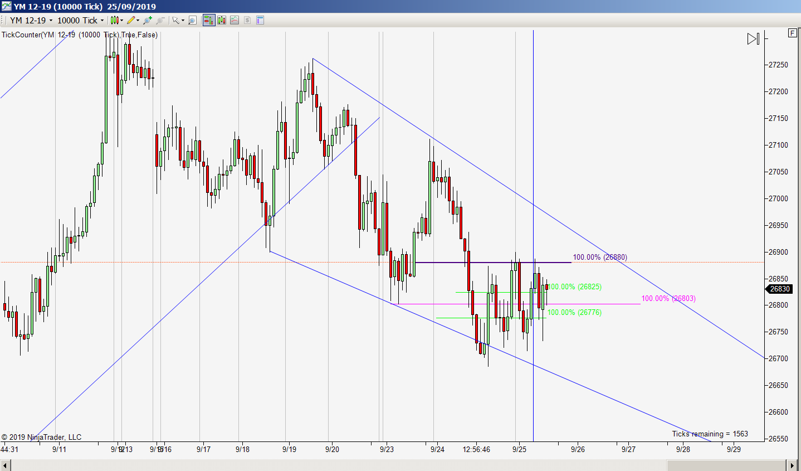Screen dimensions: 801x471
Task: Expand the chart style dropdown arrow
Action: (x=122, y=21)
